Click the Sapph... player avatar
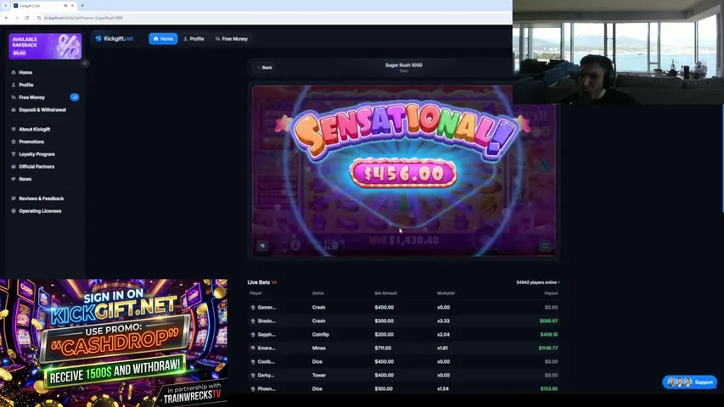Screen dimensions: 724x407 click(253, 335)
